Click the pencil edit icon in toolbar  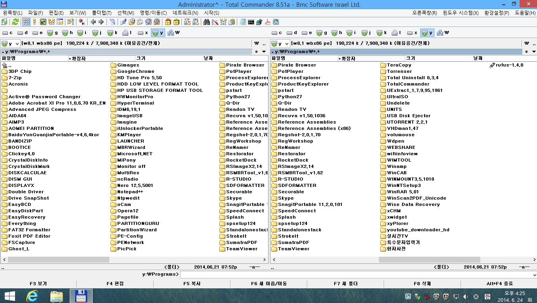[x=123, y=22]
